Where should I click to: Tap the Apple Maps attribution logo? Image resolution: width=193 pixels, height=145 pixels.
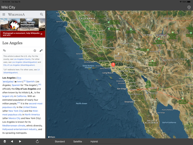point(51,137)
